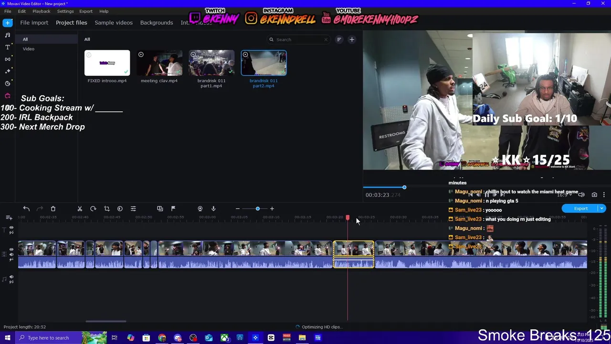The image size is (611, 344).
Task: Click the preview volume speaker icon
Action: coord(581,195)
